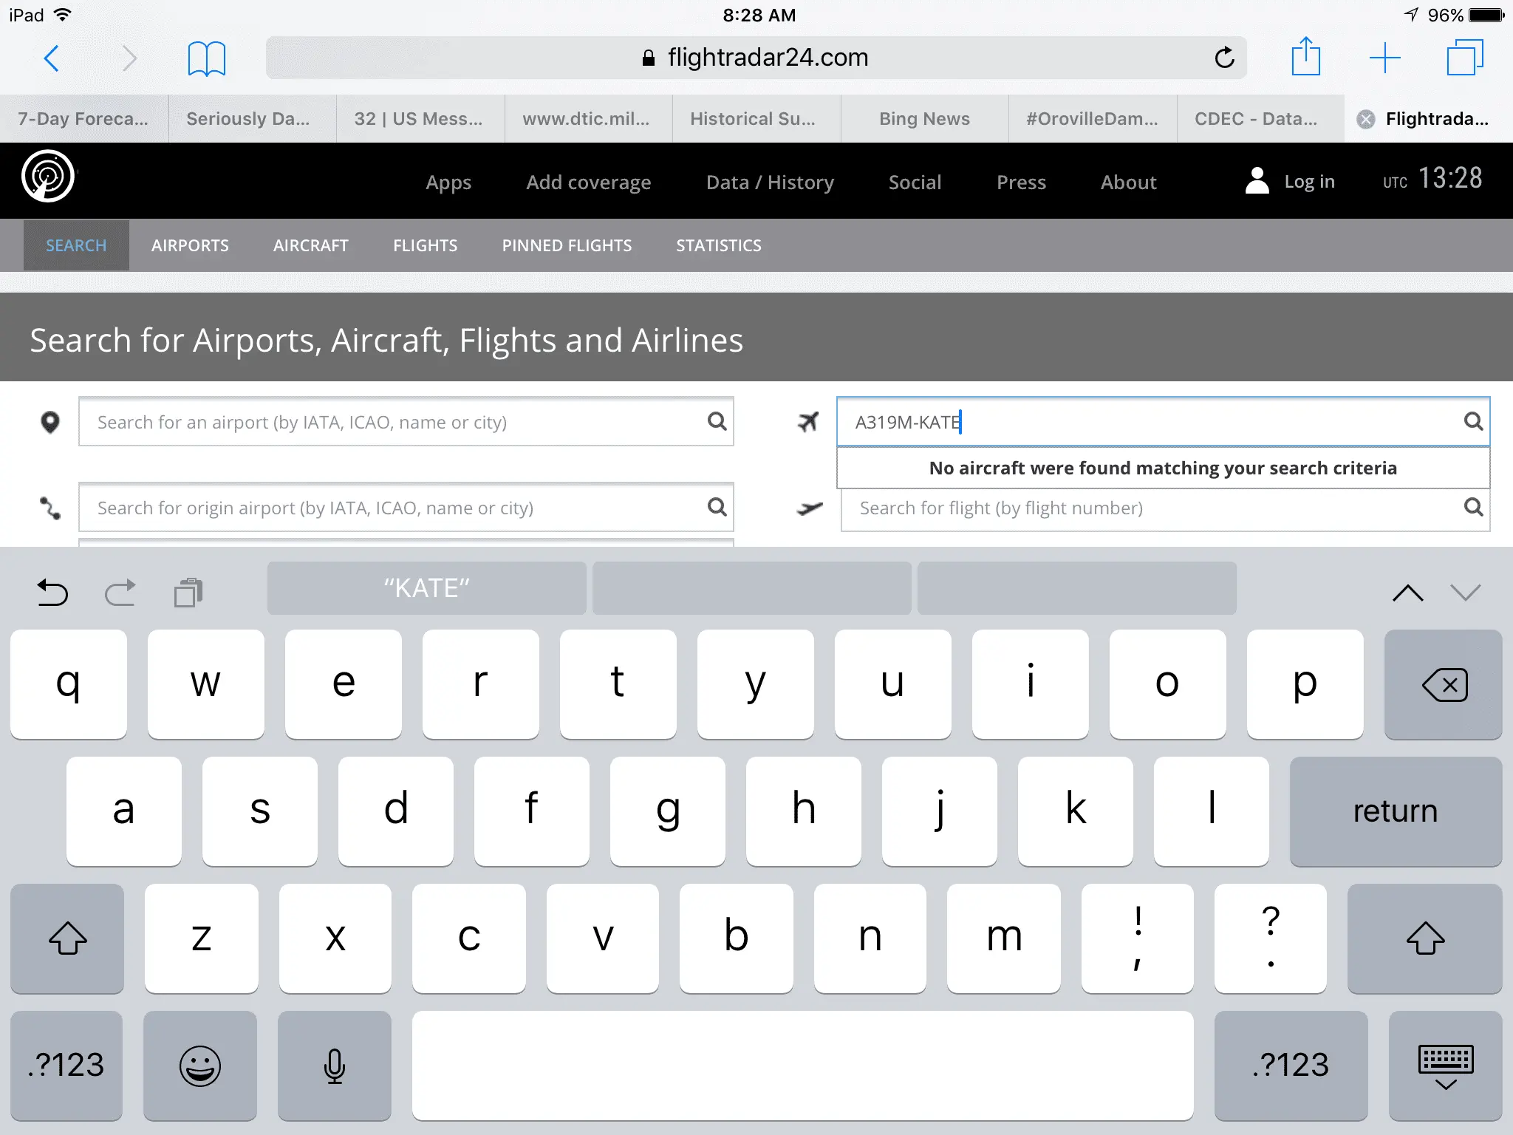
Task: Switch to the left .?123 numeric keyboard
Action: pyautogui.click(x=66, y=1066)
